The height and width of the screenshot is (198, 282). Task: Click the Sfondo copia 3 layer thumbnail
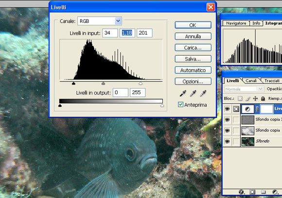click(x=248, y=120)
